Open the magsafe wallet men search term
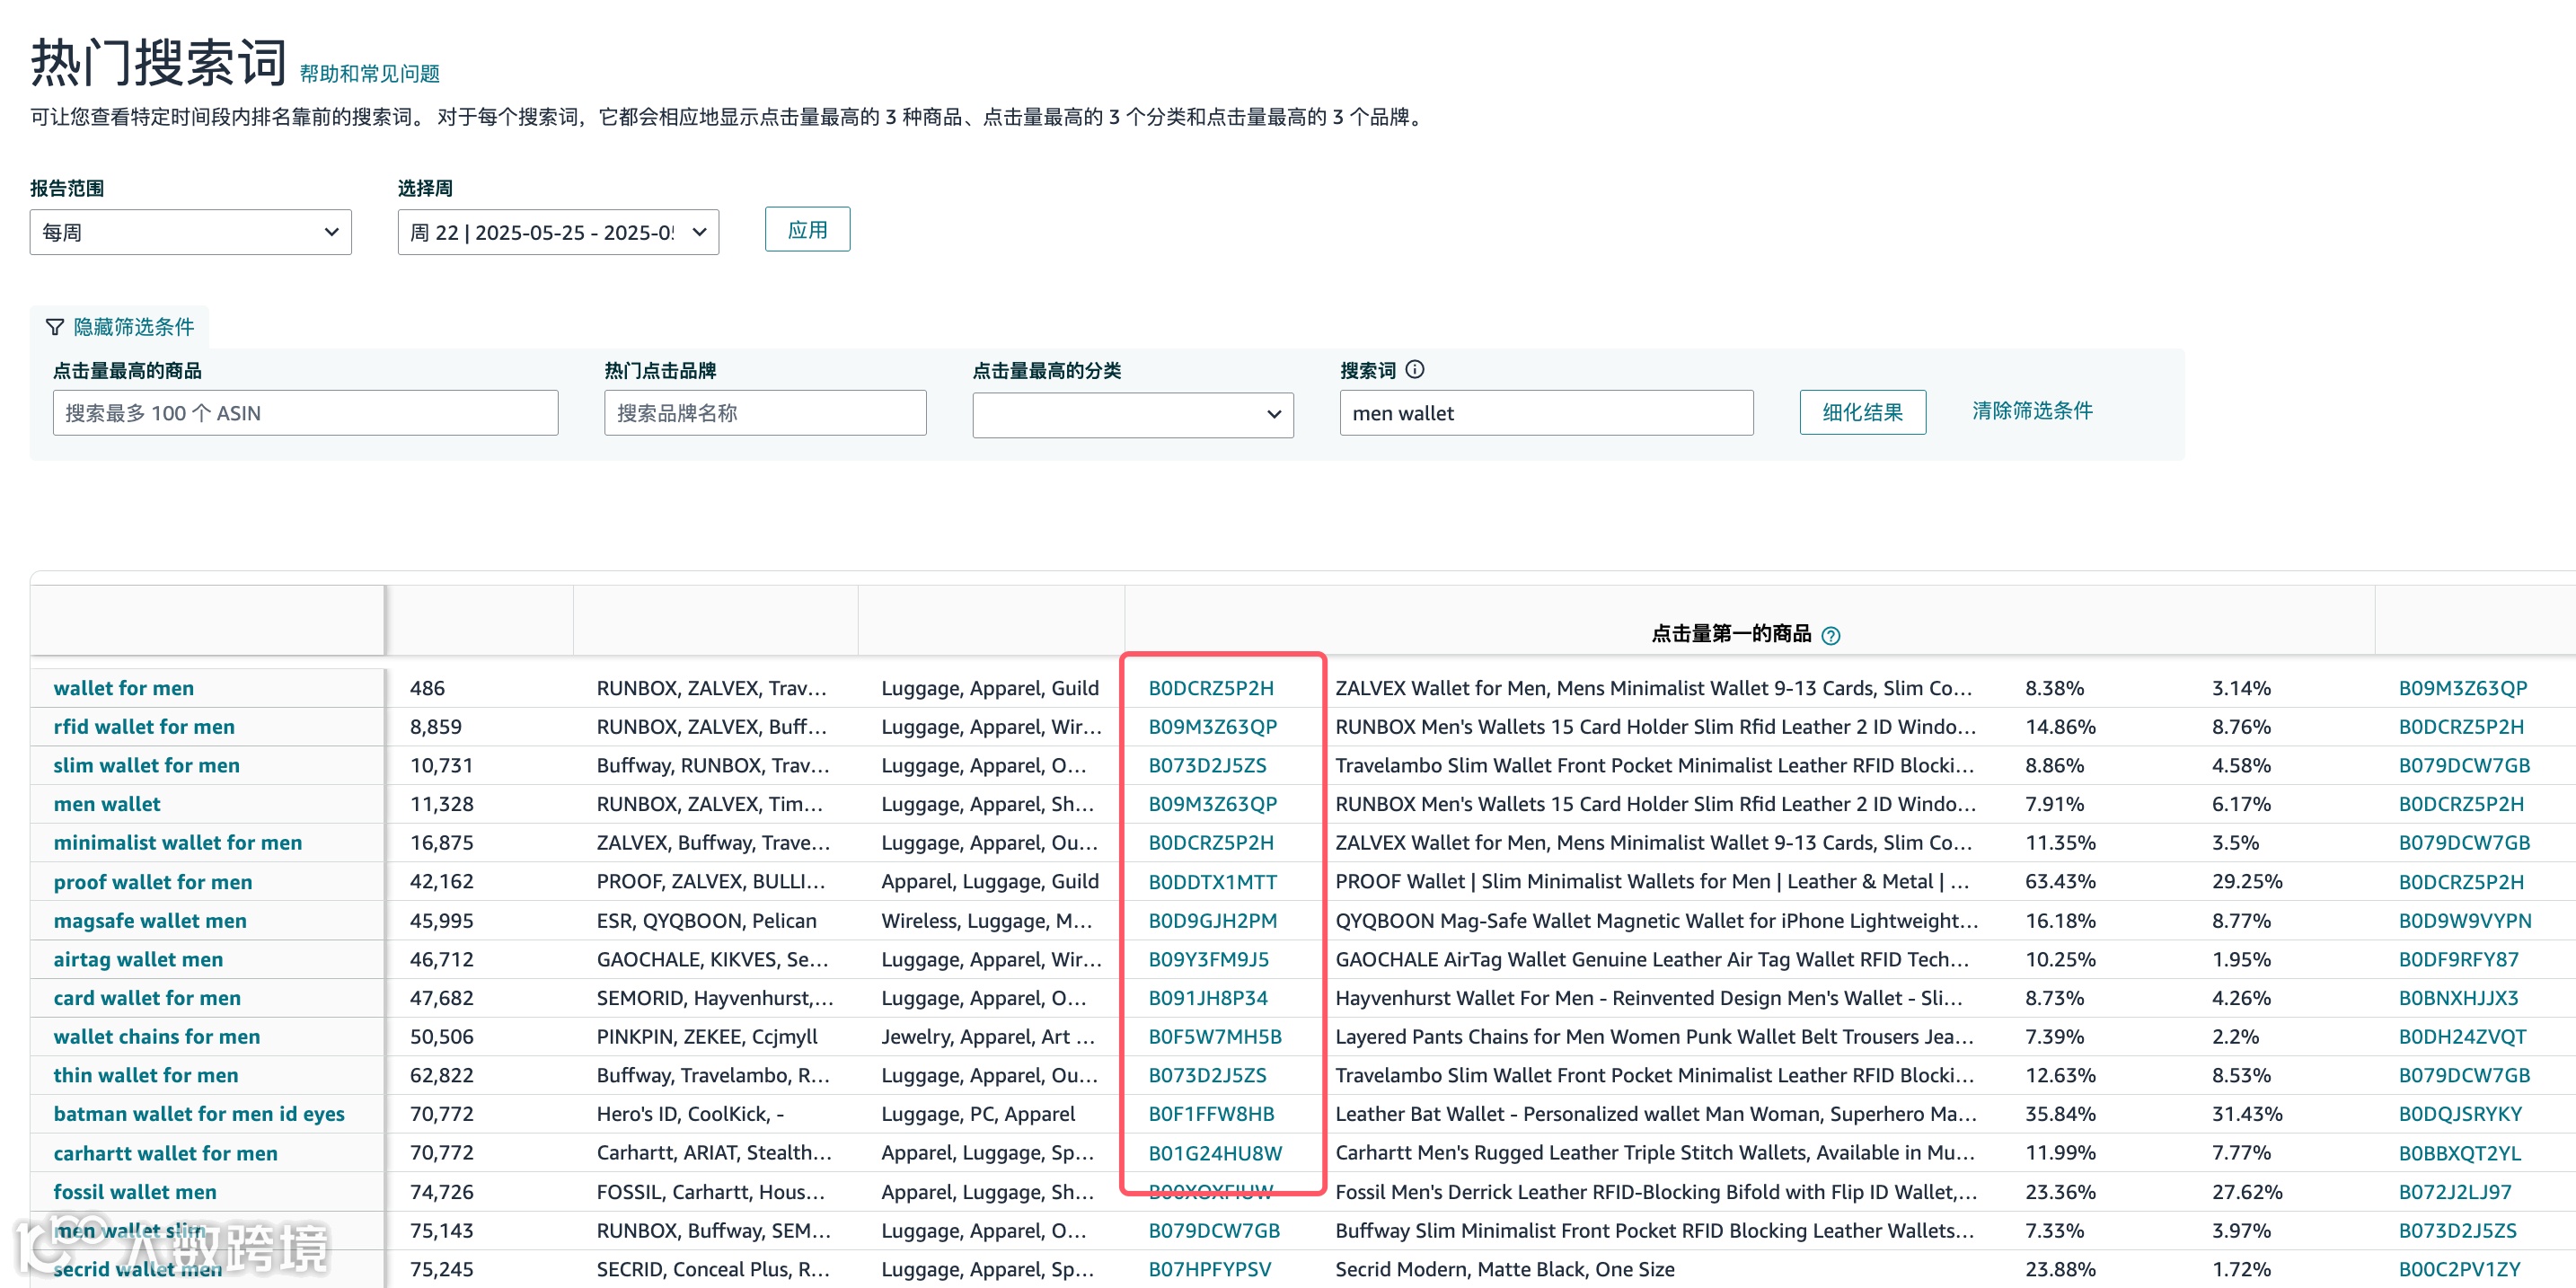The height and width of the screenshot is (1288, 2576). [x=150, y=921]
